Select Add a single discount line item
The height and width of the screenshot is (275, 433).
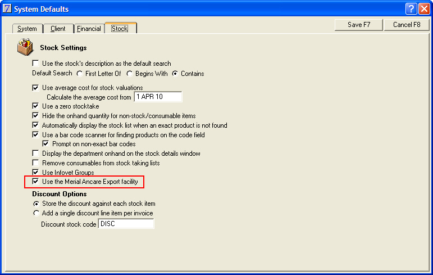[36, 213]
